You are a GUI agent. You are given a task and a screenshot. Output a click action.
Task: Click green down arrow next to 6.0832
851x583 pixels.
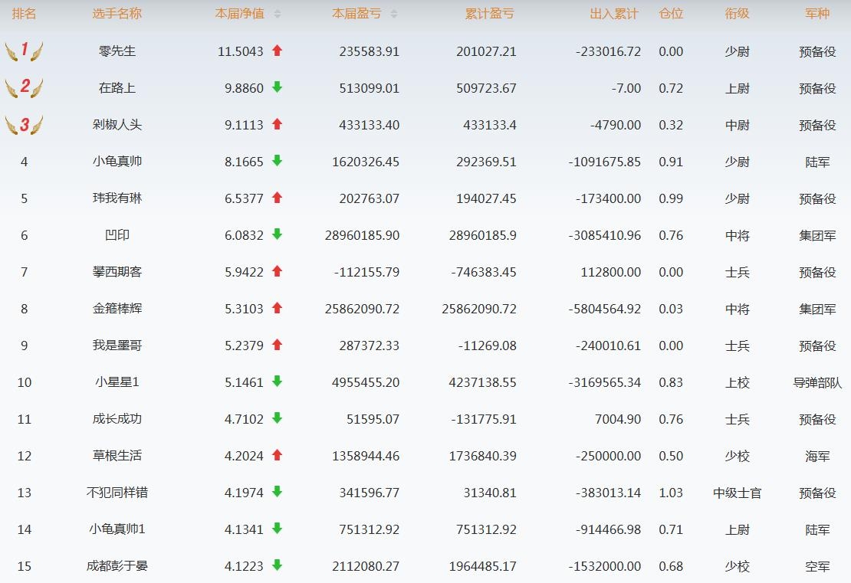(x=278, y=234)
